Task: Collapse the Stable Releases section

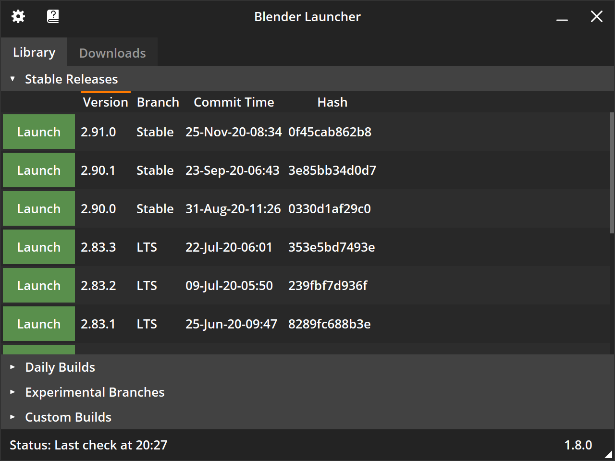Action: [x=307, y=79]
